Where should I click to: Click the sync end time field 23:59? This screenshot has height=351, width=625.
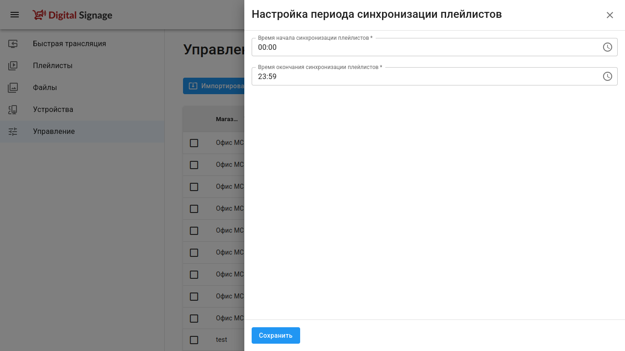tap(426, 77)
